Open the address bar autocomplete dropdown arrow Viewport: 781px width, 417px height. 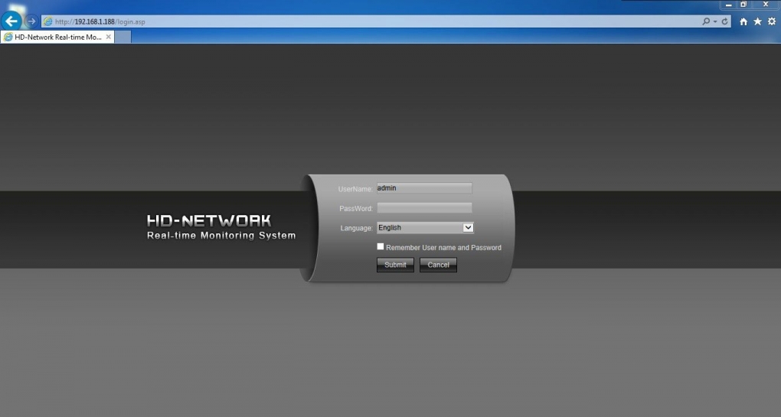pyautogui.click(x=715, y=21)
